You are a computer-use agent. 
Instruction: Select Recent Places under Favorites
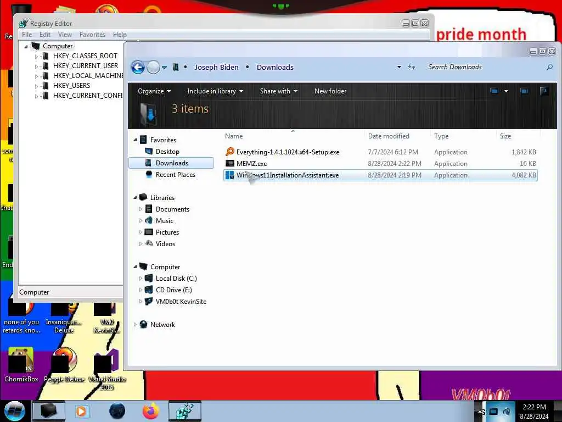point(176,174)
